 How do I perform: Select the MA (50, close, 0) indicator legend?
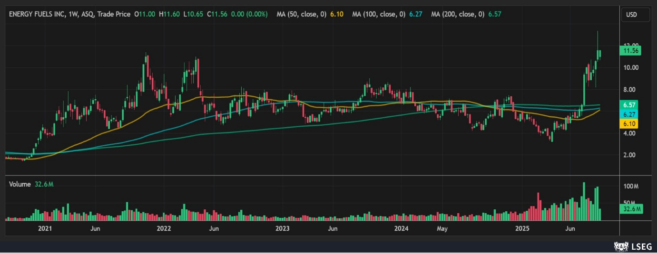[x=301, y=14]
